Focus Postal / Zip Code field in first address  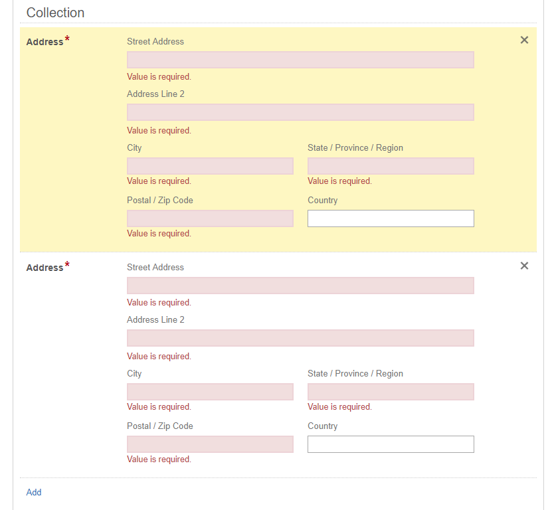click(210, 218)
